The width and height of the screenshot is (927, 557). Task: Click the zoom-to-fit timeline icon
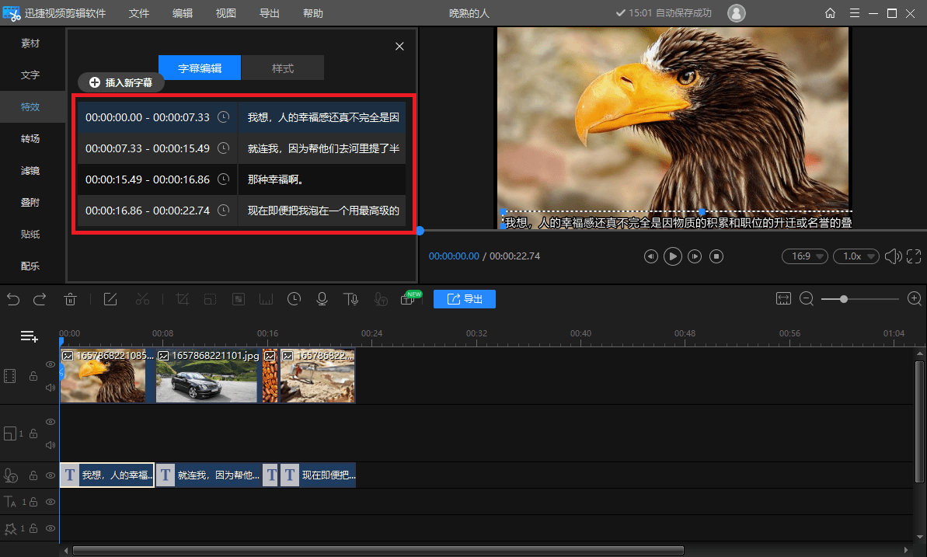tap(783, 298)
